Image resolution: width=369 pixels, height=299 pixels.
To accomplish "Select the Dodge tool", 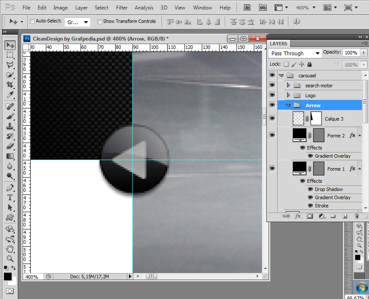I will tap(10, 176).
